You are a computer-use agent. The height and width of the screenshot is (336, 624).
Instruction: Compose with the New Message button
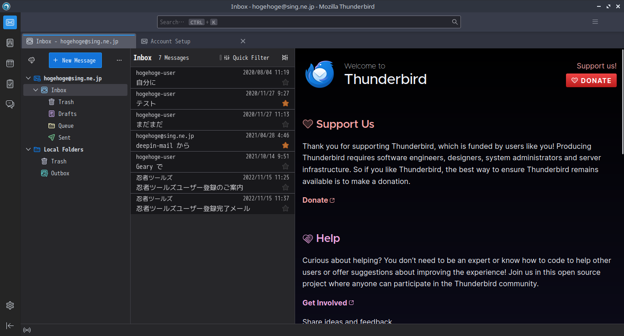tap(75, 60)
